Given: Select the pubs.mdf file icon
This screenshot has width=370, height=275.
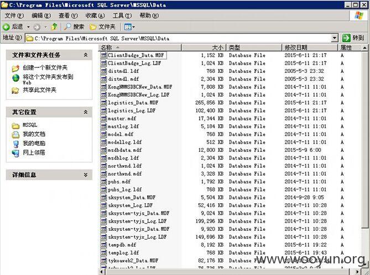Looking at the screenshot, I should [x=103, y=182].
